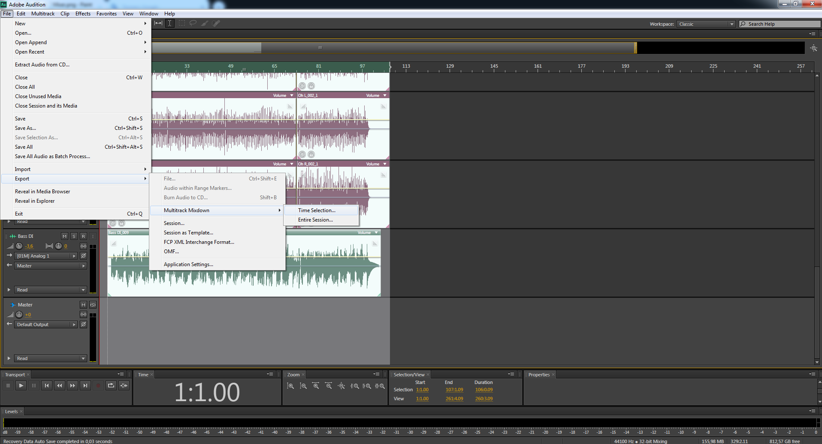Mute the Master track

coord(83,305)
